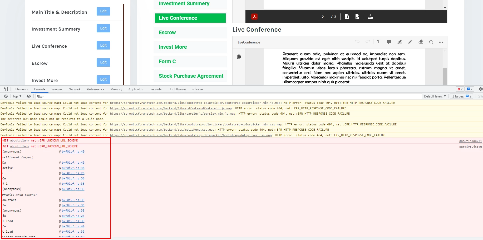Click Edit next to Escrow
This screenshot has height=240, width=483.
[x=103, y=62]
